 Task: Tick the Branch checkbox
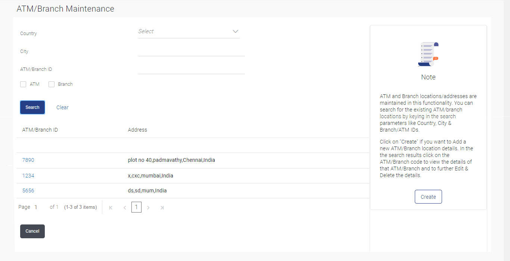(52, 84)
